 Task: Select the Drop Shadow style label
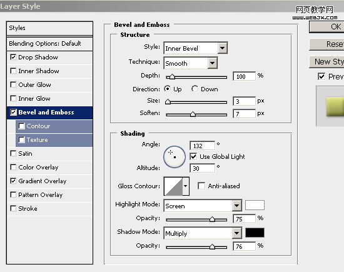pyautogui.click(x=38, y=58)
